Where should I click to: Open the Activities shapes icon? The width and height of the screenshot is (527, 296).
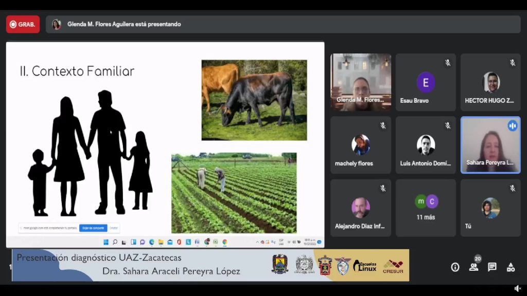coord(511,267)
